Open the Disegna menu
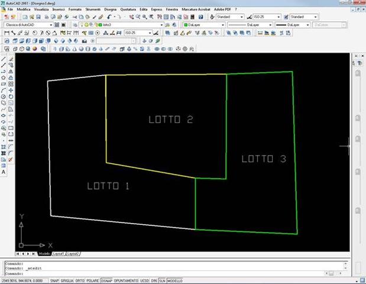Screen dimensions: 366x284 [x=110, y=9]
